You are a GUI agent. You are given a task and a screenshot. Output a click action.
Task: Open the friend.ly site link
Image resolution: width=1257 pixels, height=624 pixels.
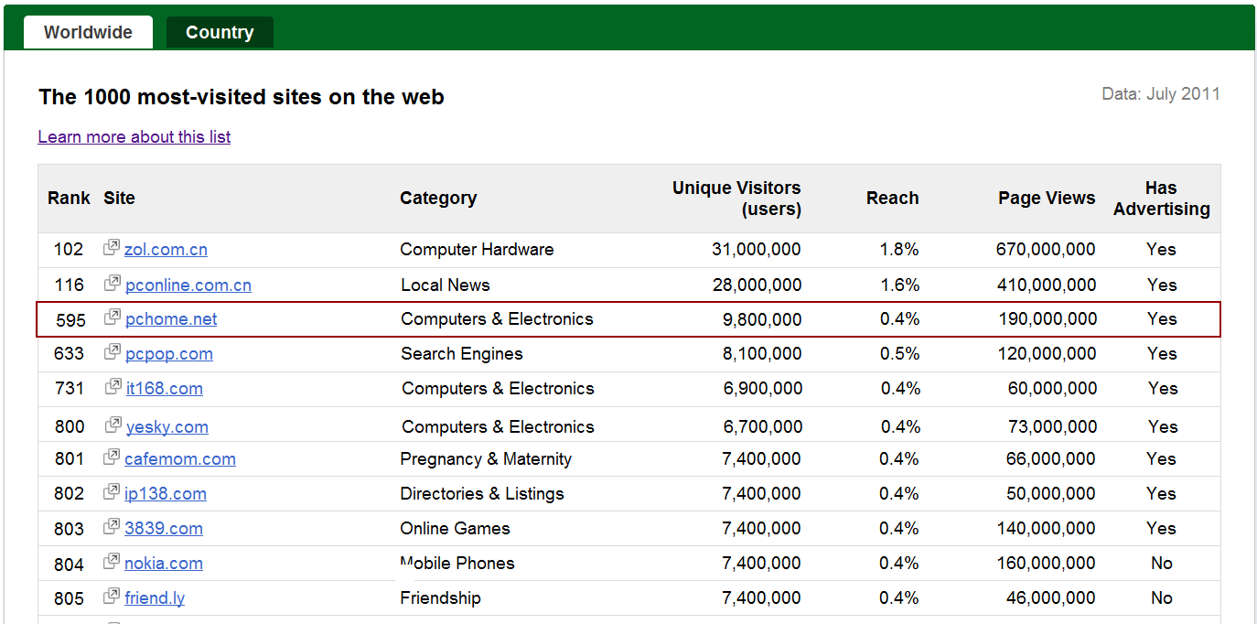pyautogui.click(x=155, y=598)
